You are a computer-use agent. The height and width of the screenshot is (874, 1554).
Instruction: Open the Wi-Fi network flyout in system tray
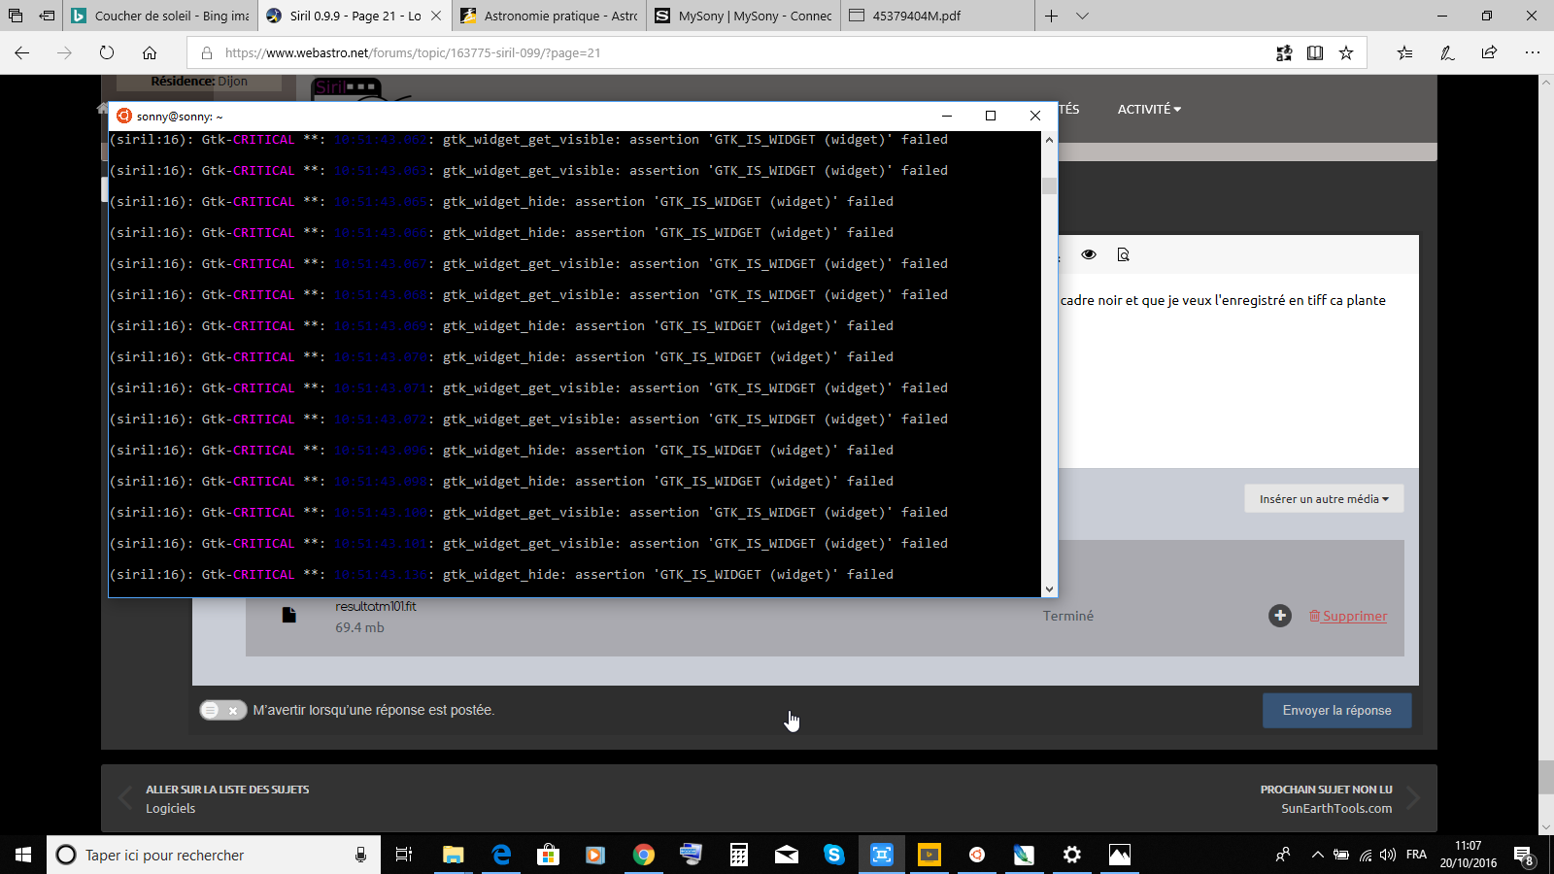(1365, 855)
